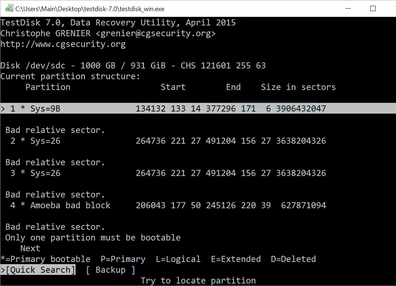Click the http://www.cgsecurity.org URL text

63,44
